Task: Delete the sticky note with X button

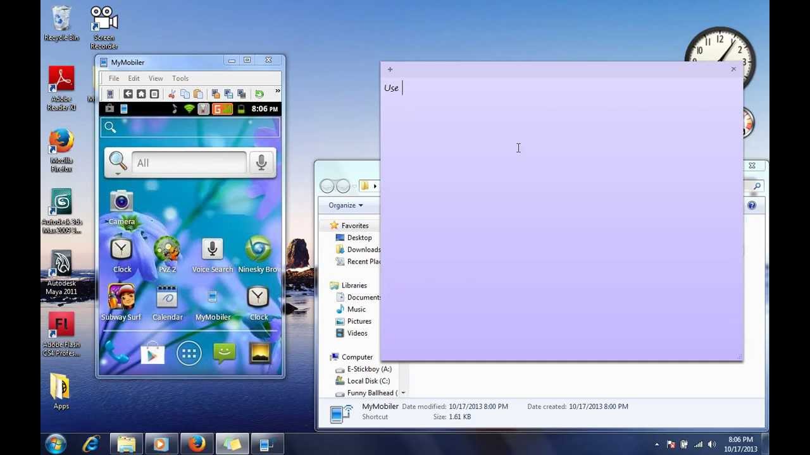Action: (733, 70)
